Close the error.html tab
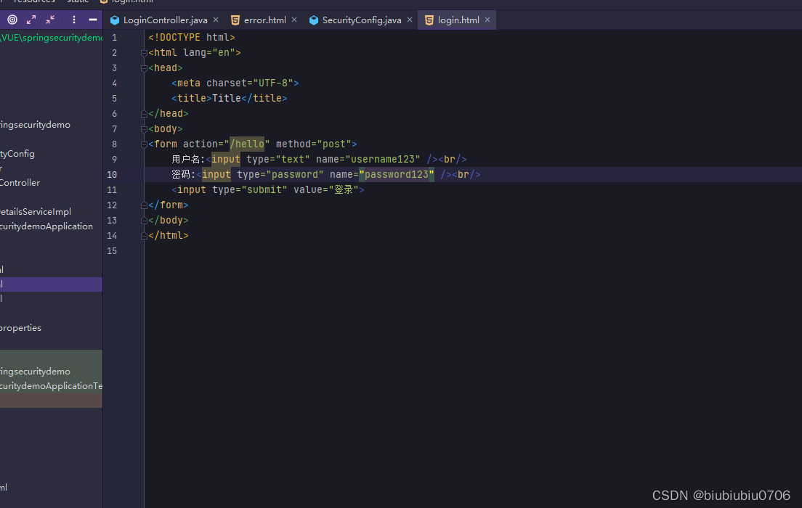Viewport: 802px width, 508px height. 294,20
